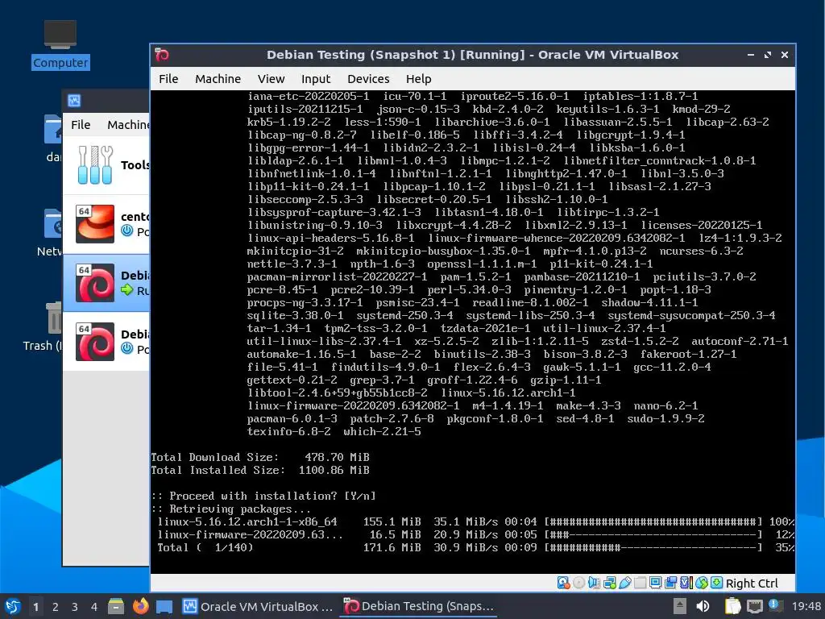Click the mouse integration indicator
The height and width of the screenshot is (619, 825).
point(702,583)
